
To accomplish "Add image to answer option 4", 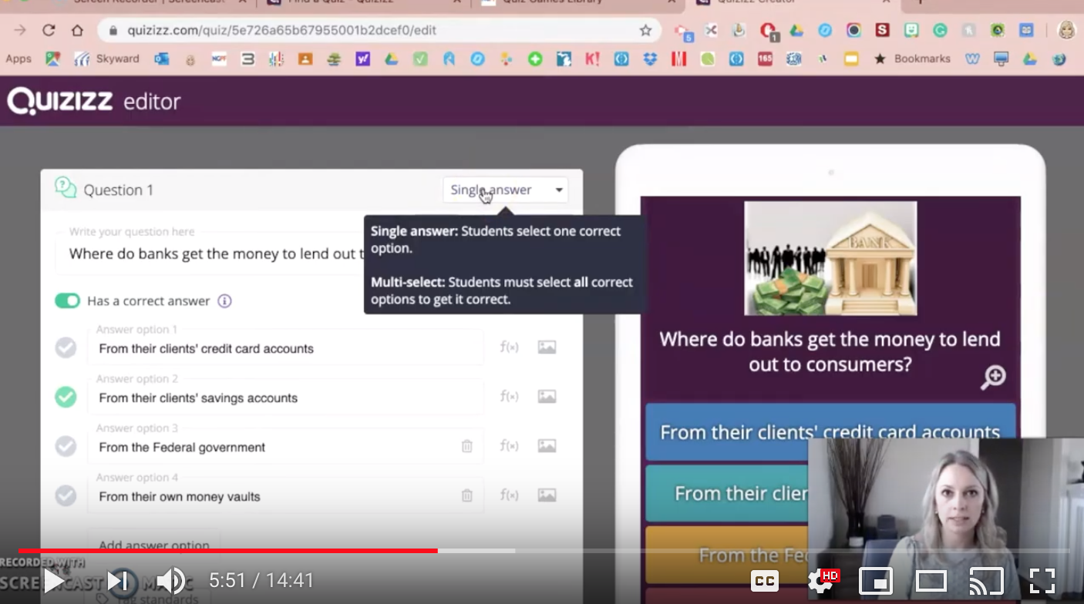I will tap(547, 495).
